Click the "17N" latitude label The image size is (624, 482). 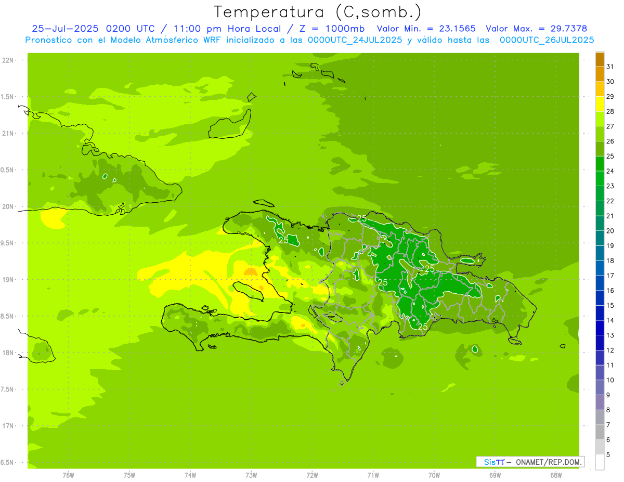point(8,426)
